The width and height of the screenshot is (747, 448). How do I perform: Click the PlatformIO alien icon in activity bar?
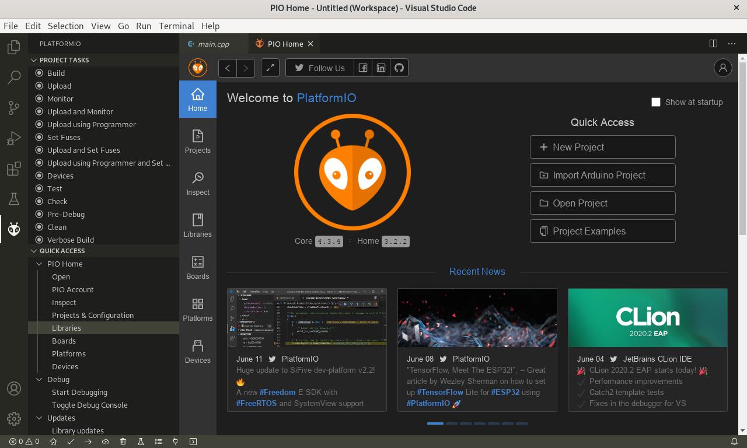point(14,229)
